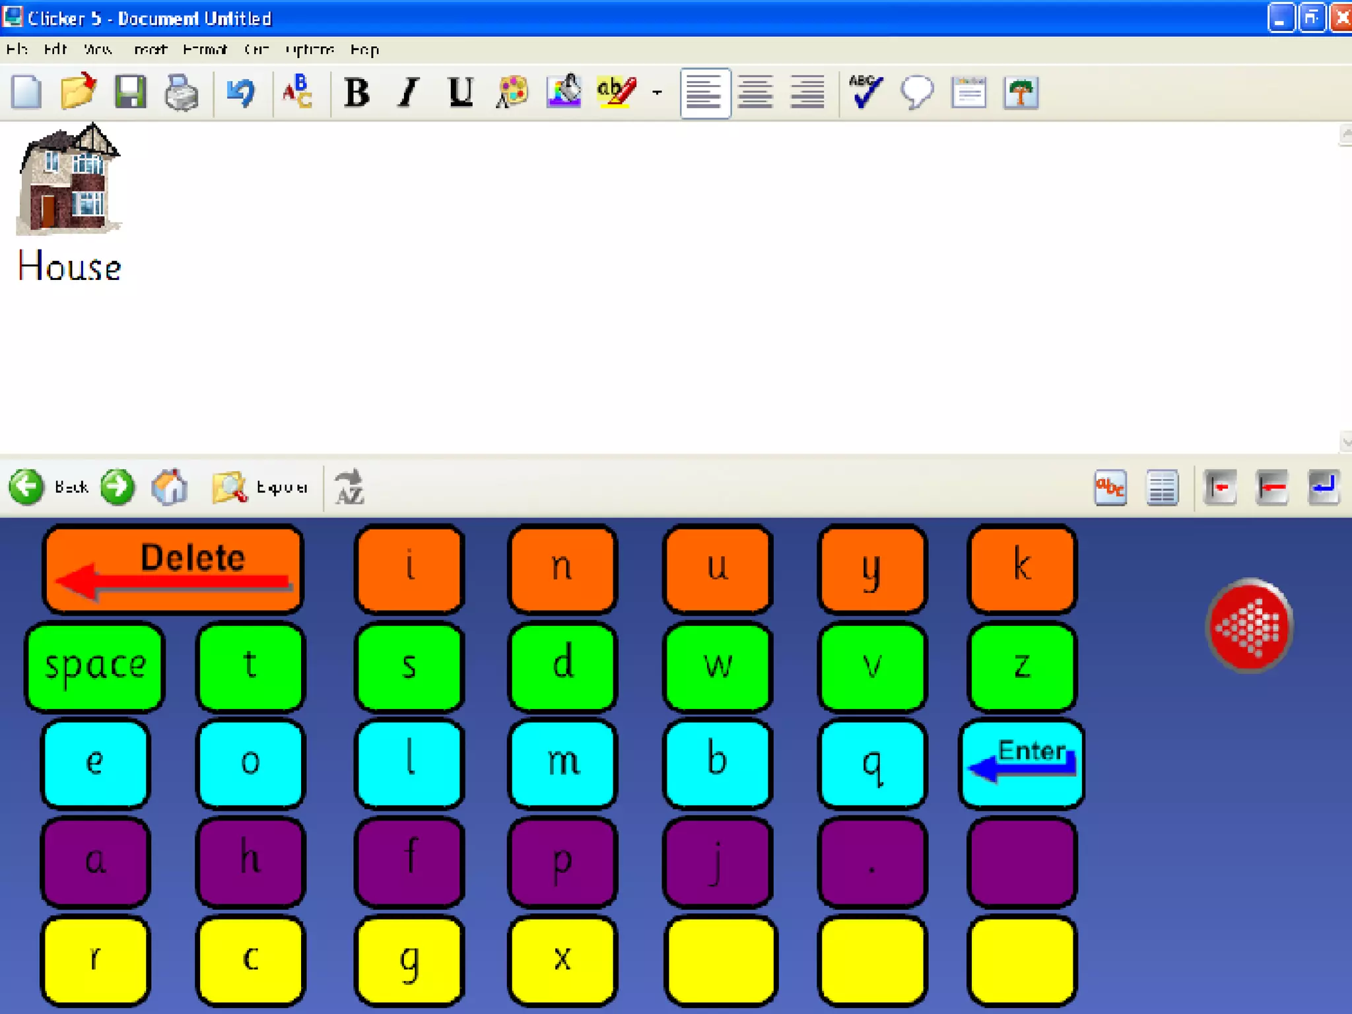Click the spell check ABC icon
The image size is (1352, 1014).
coord(865,92)
